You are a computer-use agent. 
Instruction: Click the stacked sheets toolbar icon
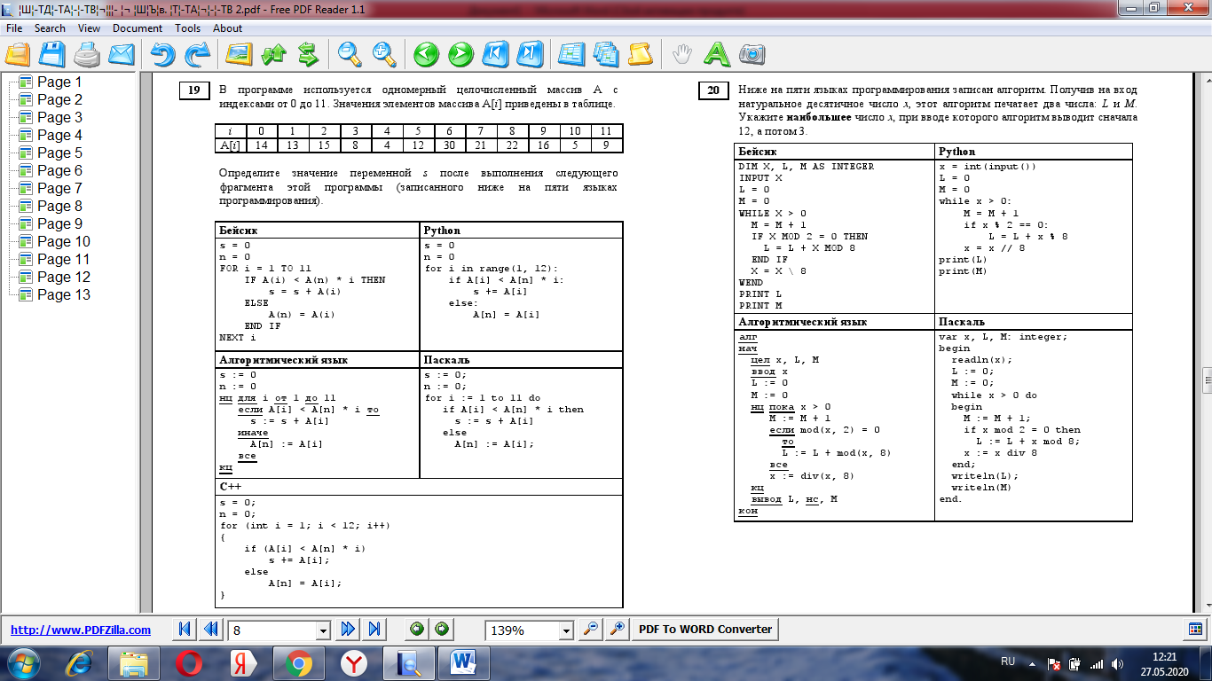click(605, 54)
